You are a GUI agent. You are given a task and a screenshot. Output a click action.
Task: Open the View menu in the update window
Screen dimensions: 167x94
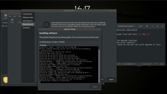tap(20, 16)
